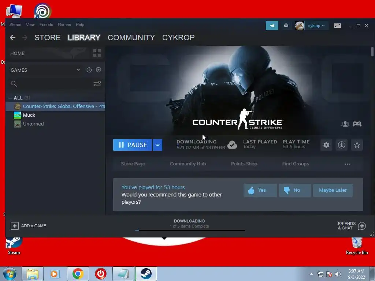The width and height of the screenshot is (375, 281).
Task: Expand the GAMES filter chevron
Action: (x=78, y=70)
